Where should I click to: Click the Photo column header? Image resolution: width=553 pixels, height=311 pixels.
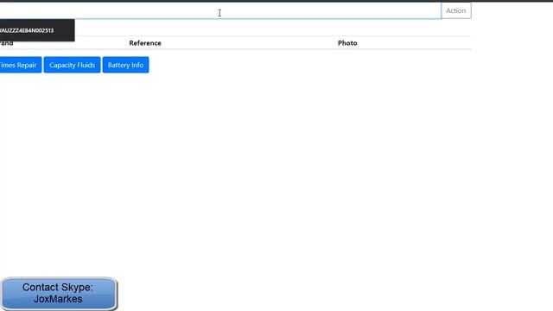pos(347,43)
